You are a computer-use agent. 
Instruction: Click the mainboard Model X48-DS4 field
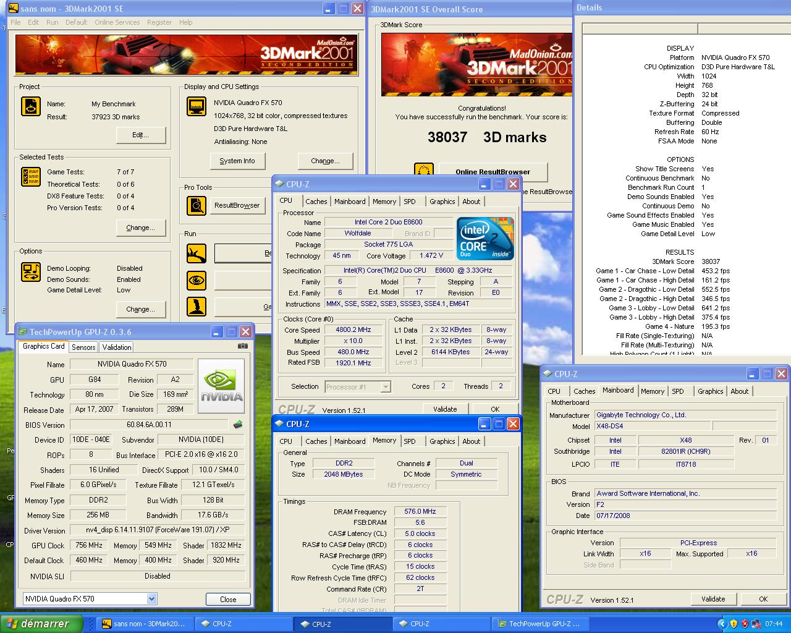tap(651, 427)
